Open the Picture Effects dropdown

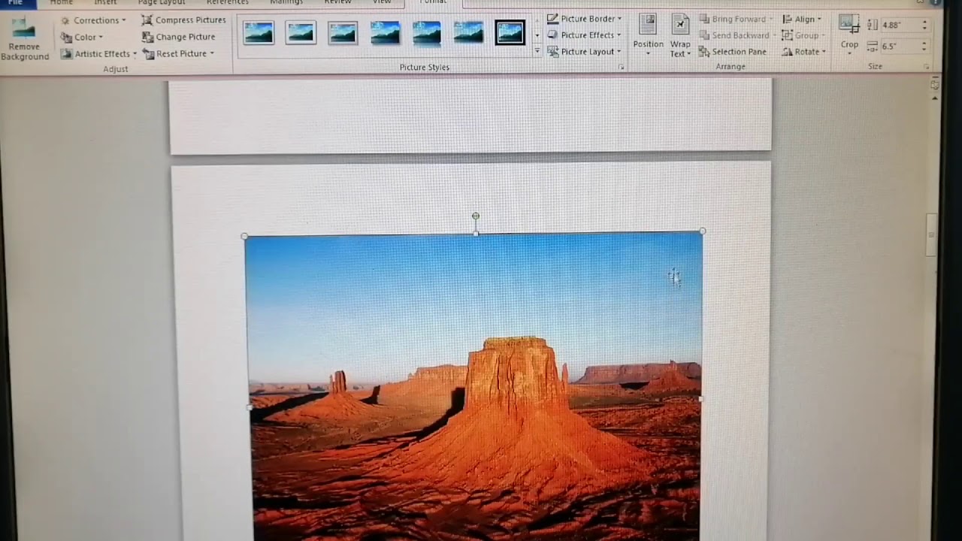point(585,35)
